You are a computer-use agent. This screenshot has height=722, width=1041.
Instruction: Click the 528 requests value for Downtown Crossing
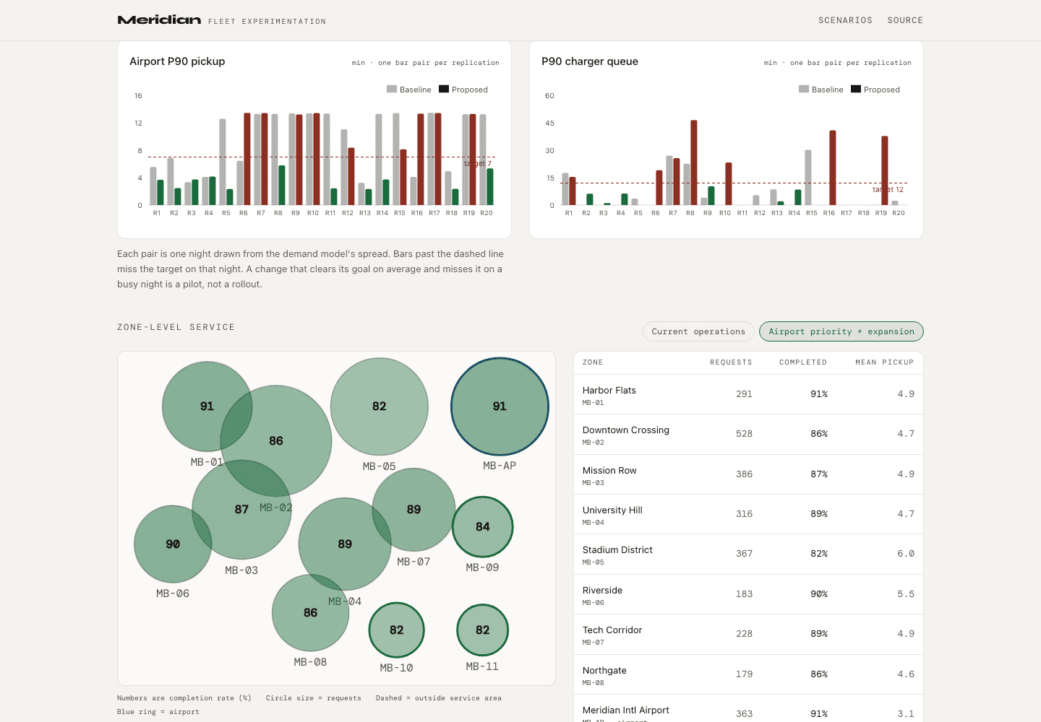point(744,434)
